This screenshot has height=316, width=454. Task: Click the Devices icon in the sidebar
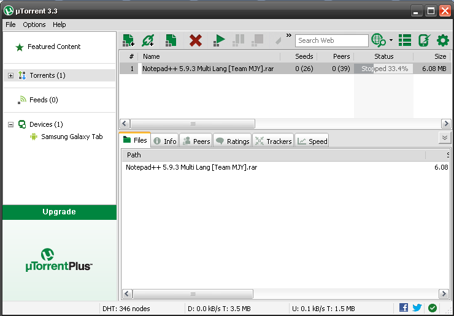22,124
